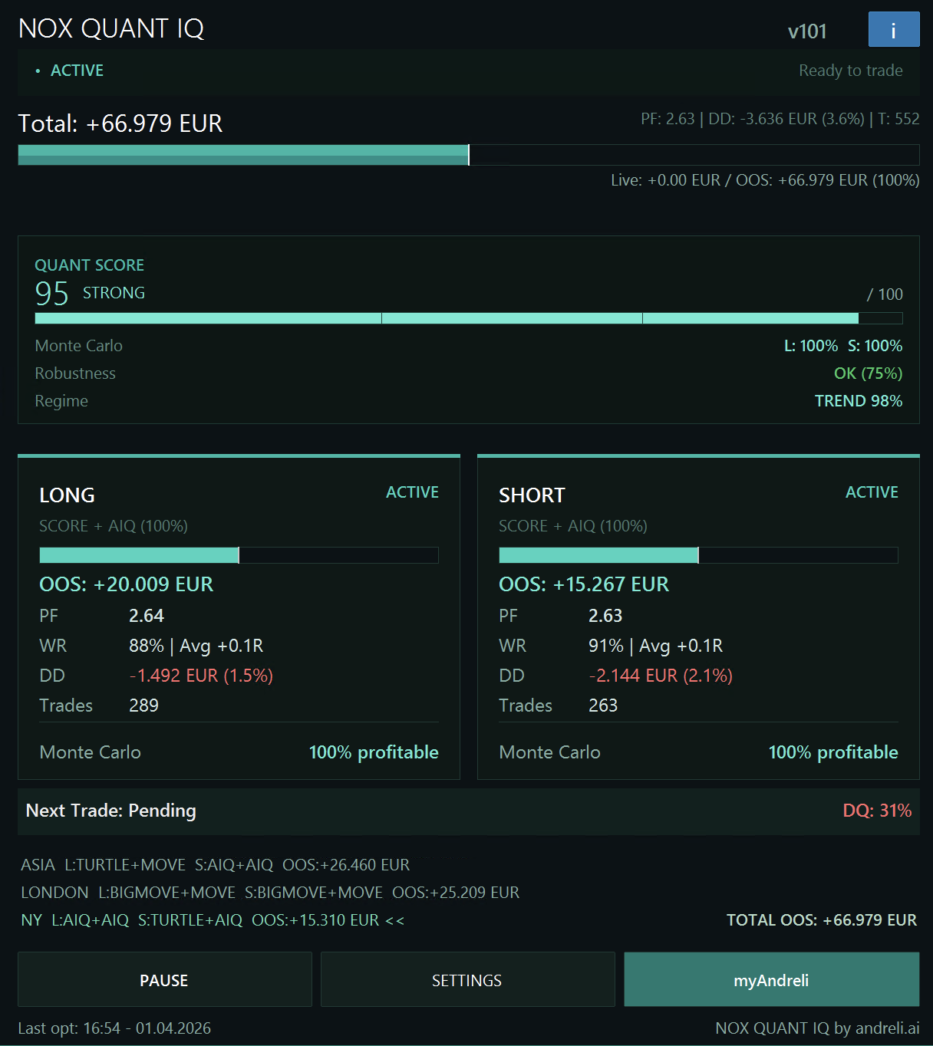Screen dimensions: 933x1046
Task: Open myAndreli account panel
Action: (x=771, y=980)
